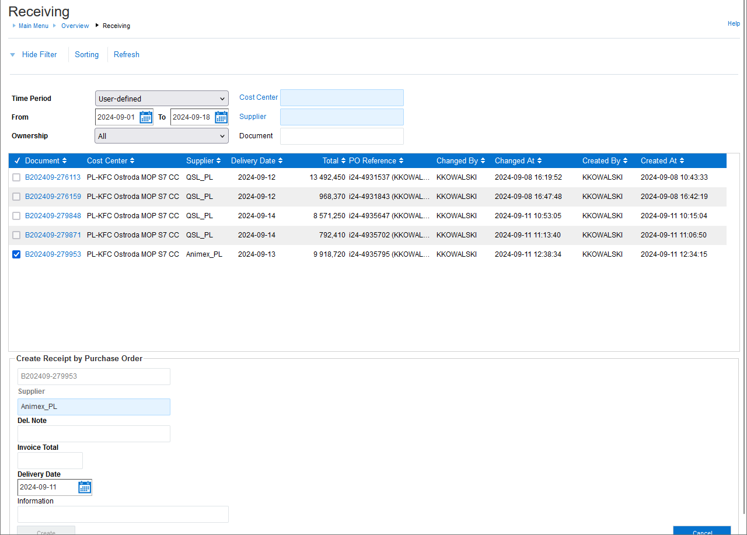Expand the Ownership dropdown
Screen dimensions: 747x535
pos(162,136)
